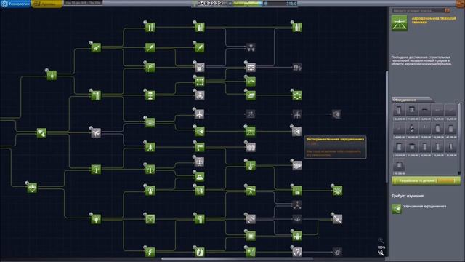465x262 pixels.
Task: Select the Landing node
Action: [150, 147]
